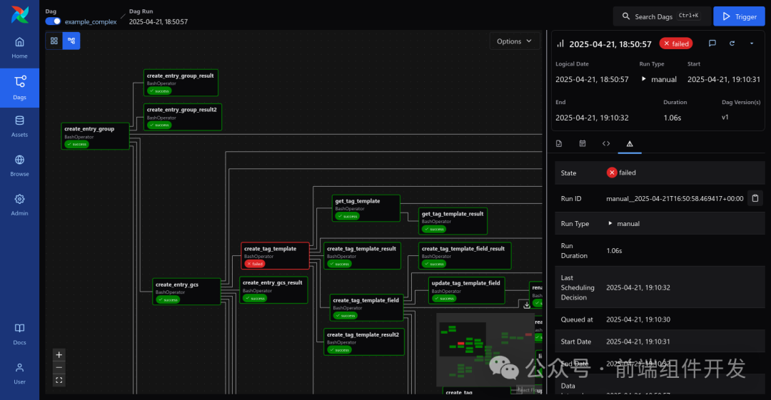Open the example_complex dag link
The width and height of the screenshot is (771, 400).
91,21
